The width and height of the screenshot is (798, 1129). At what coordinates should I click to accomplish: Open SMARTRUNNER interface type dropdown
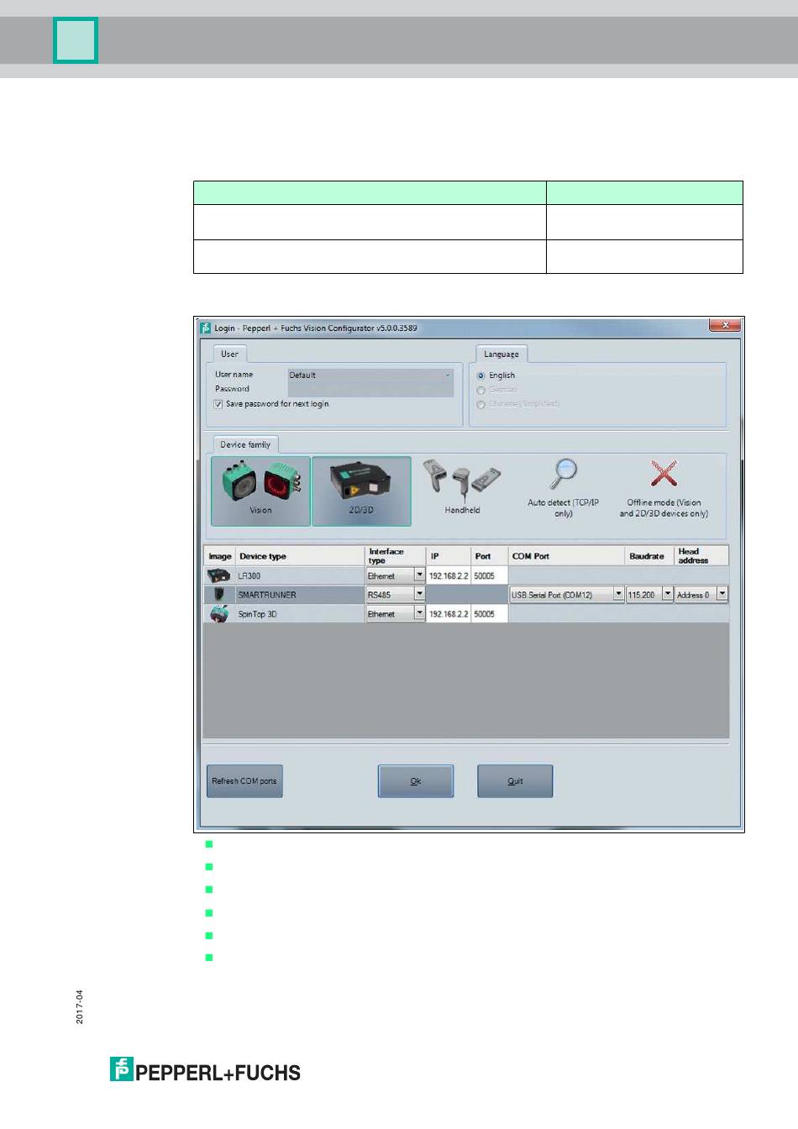(x=419, y=595)
